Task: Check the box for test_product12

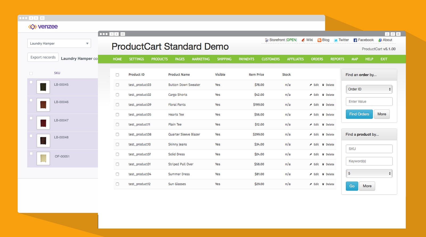Action: (x=117, y=184)
